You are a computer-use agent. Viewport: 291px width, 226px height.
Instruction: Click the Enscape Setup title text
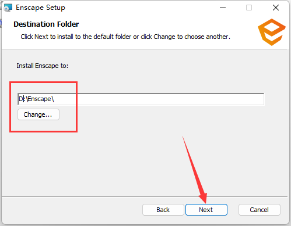(x=40, y=8)
